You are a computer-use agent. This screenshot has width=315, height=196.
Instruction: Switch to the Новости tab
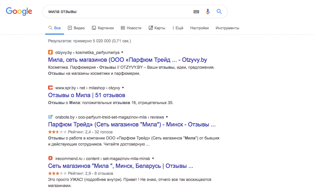tap(131, 28)
